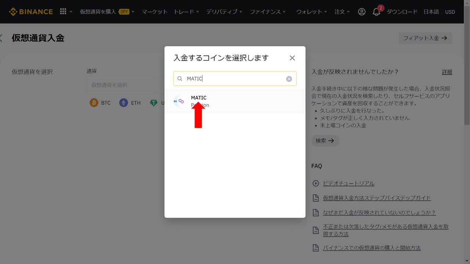Click the video tutorial play icon
This screenshot has width=470, height=264.
315,183
